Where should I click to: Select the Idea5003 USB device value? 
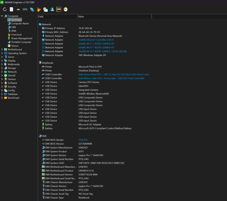click(x=83, y=86)
